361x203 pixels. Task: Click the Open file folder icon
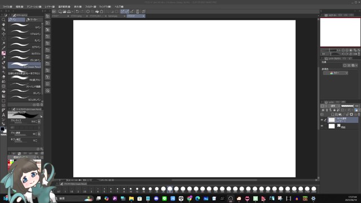click(x=64, y=11)
